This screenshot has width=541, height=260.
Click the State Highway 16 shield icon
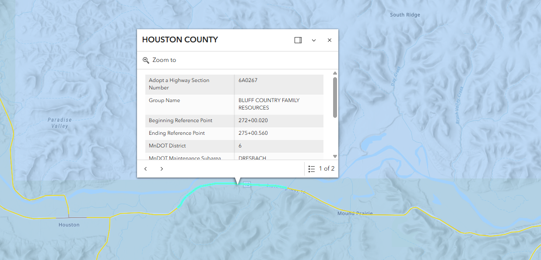click(247, 185)
